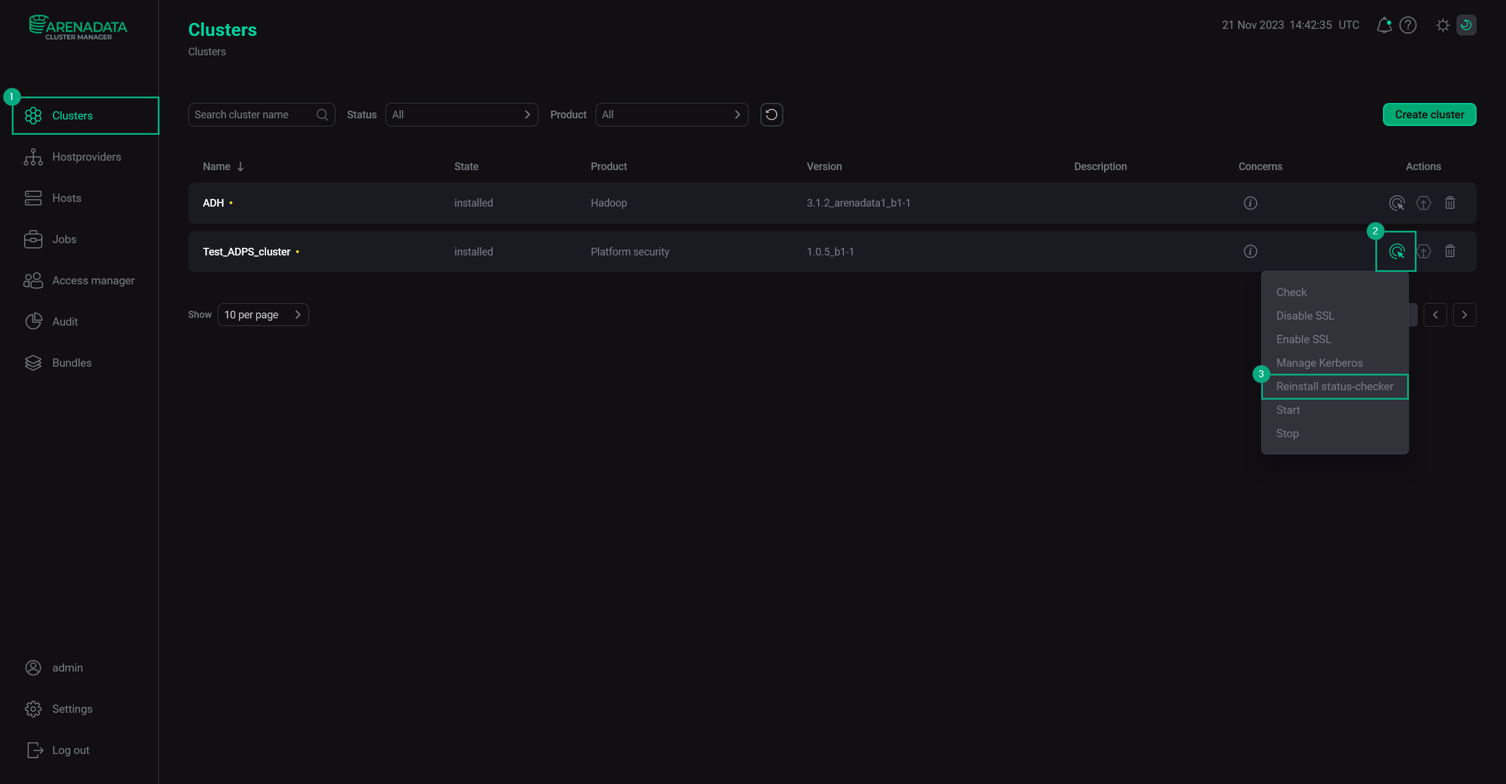The image size is (1506, 784).
Task: Toggle the Start option in context menu
Action: [1288, 410]
